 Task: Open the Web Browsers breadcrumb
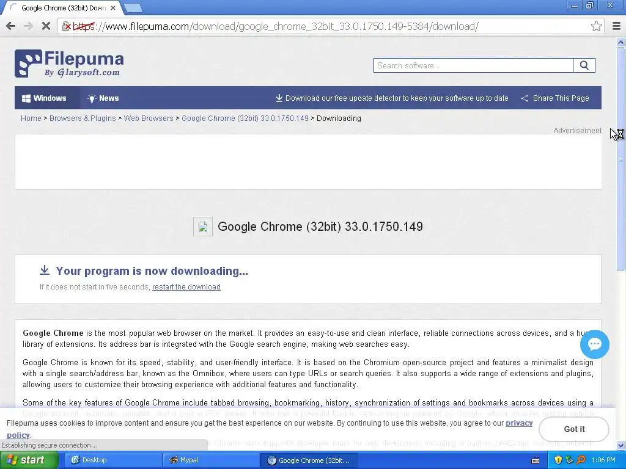tap(149, 118)
